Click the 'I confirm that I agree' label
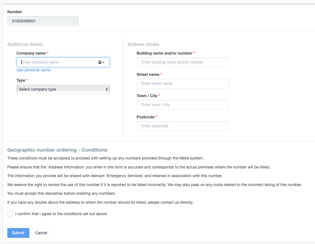The height and width of the screenshot is (244, 315). click(61, 214)
